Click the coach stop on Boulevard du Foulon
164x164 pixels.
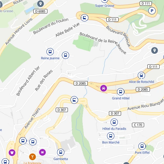tap(85, 18)
